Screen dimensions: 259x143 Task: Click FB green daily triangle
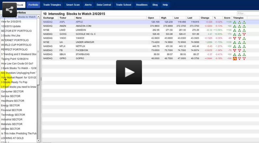point(244,50)
